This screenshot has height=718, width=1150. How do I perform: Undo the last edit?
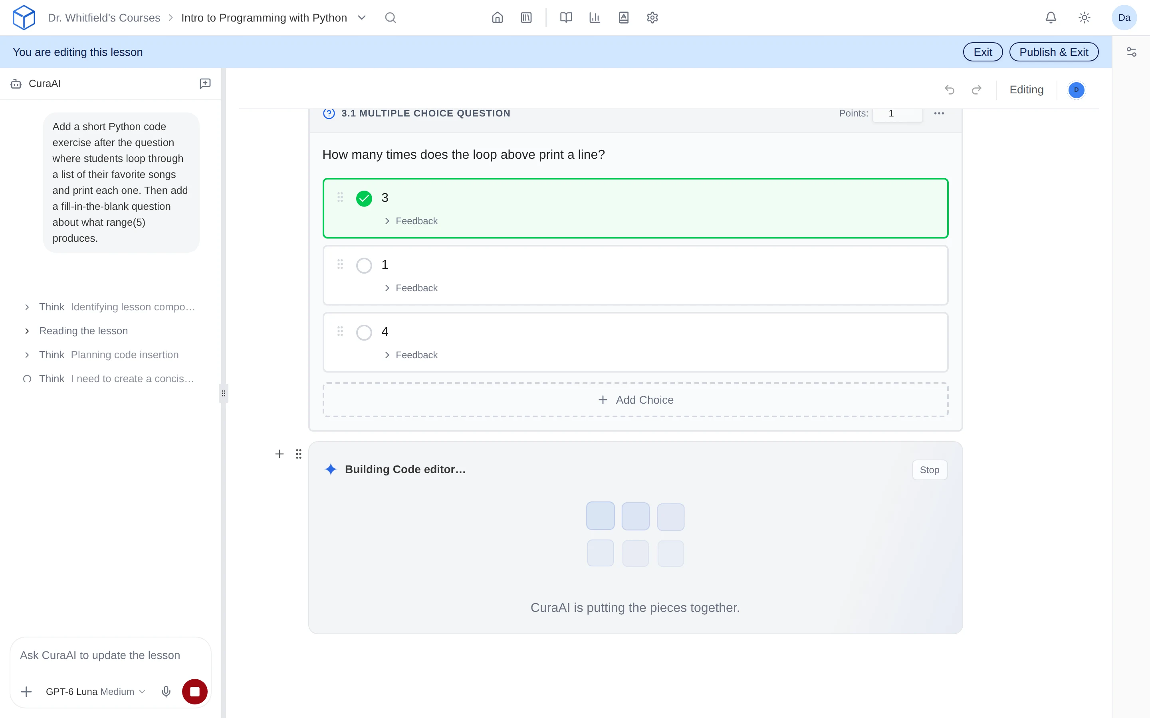949,90
